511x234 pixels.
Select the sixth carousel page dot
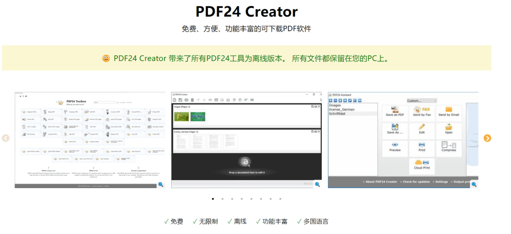coord(260,199)
